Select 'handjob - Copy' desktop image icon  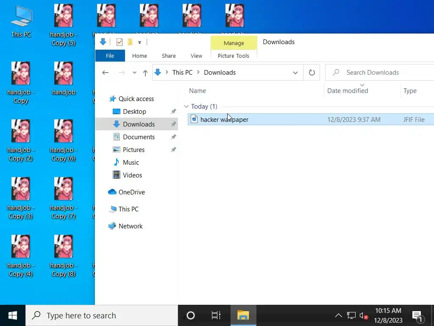point(21,83)
